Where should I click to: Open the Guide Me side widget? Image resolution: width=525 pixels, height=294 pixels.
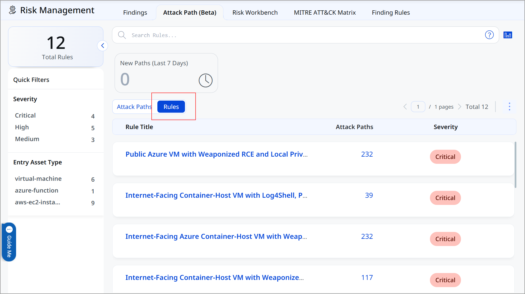click(x=9, y=242)
